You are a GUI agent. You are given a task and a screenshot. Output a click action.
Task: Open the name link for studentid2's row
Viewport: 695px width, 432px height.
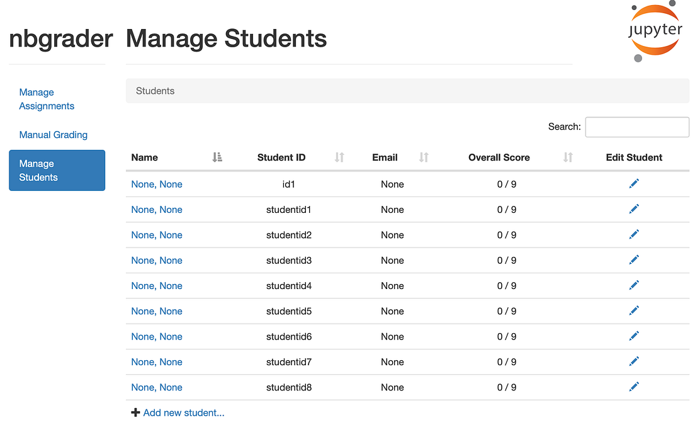pyautogui.click(x=156, y=234)
